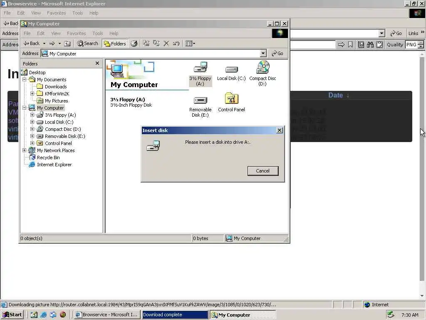Open Edit menu in My Computer
426x320 pixels.
click(x=41, y=33)
